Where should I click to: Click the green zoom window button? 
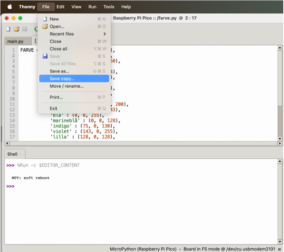coord(20,18)
